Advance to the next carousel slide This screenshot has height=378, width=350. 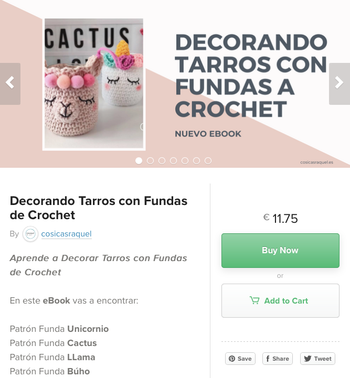pos(340,84)
